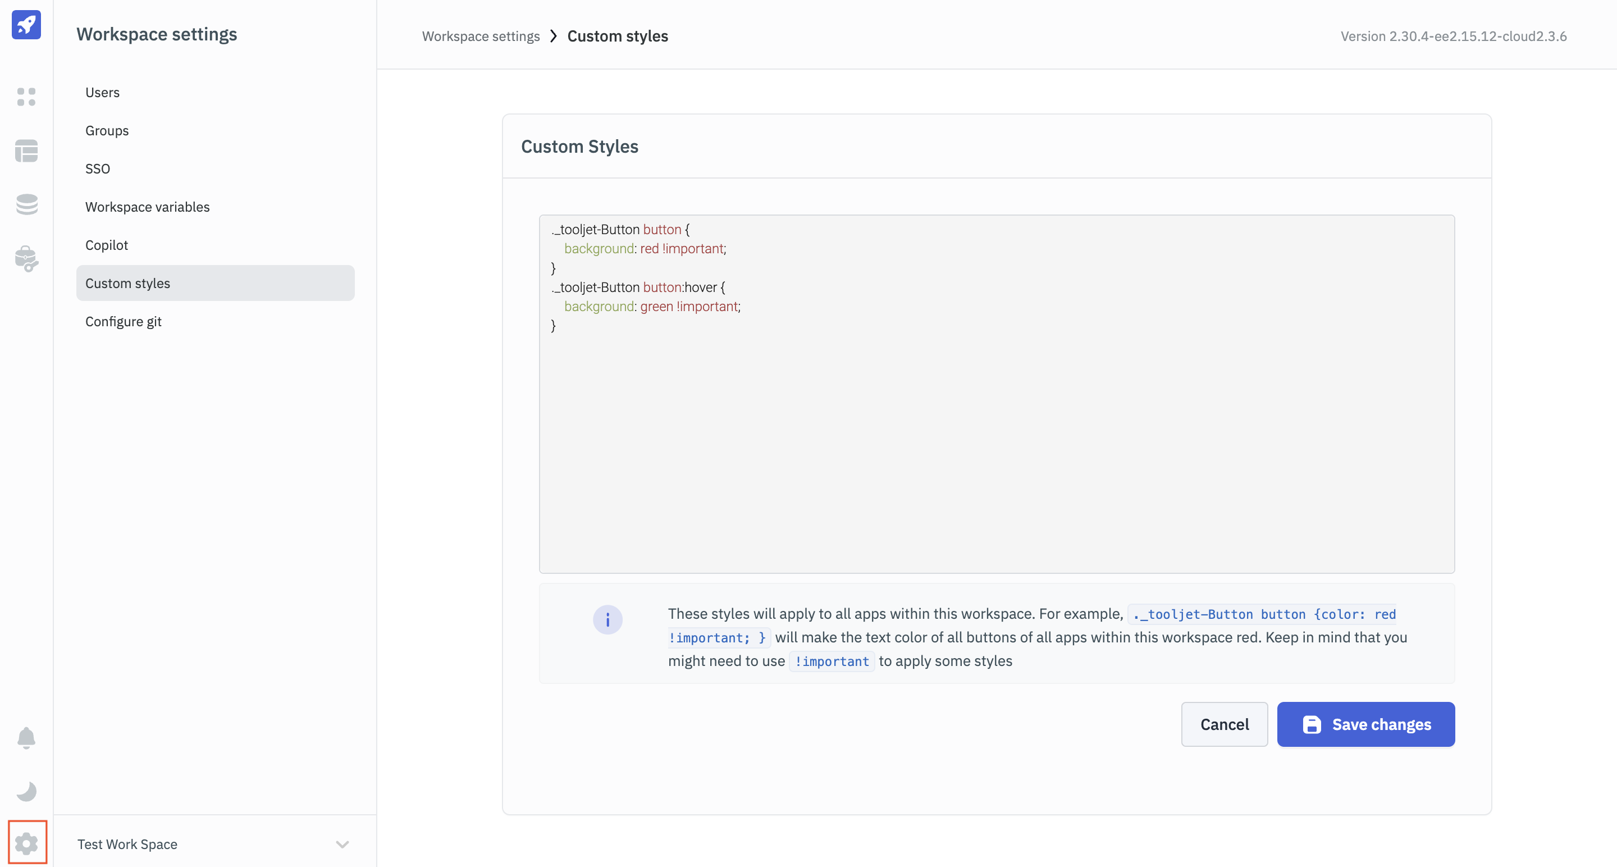
Task: Open the Groups settings section
Action: (x=107, y=131)
